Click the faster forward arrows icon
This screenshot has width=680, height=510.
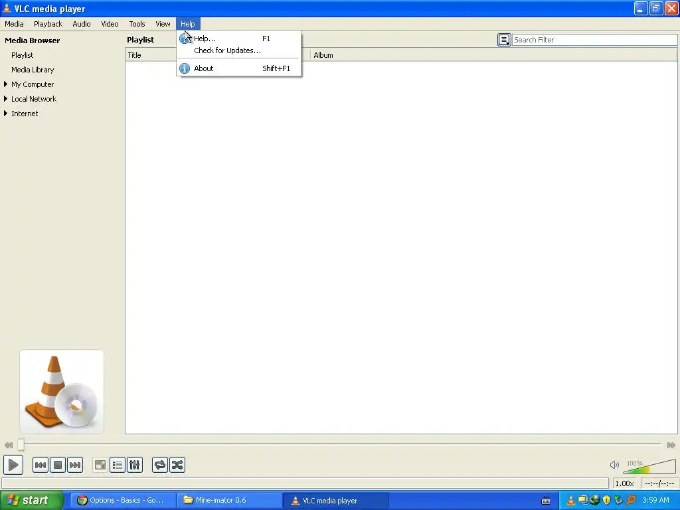[671, 445]
